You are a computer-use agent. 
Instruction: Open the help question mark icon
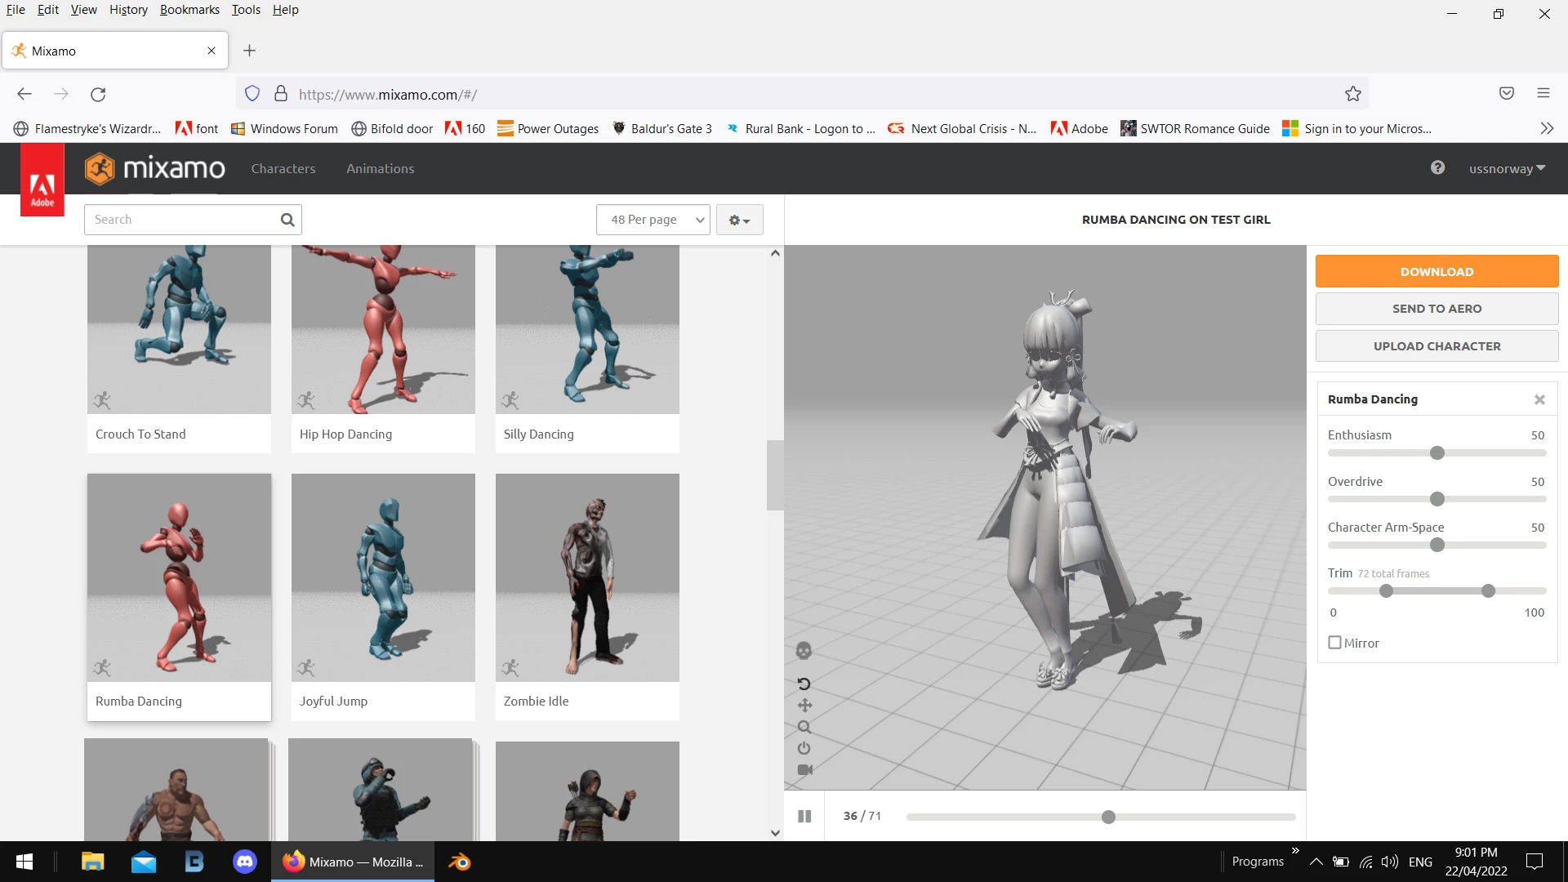click(x=1437, y=167)
